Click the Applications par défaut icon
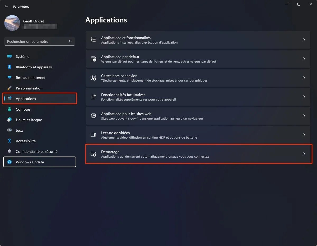Viewport: 317px width, 246px height. [x=93, y=59]
